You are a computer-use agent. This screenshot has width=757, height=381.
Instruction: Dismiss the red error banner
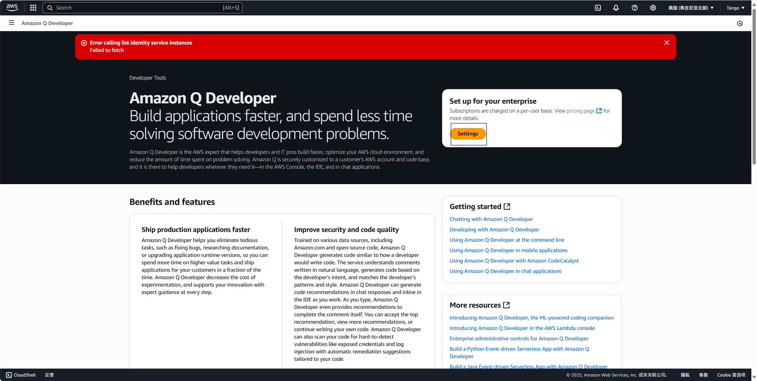pos(666,43)
